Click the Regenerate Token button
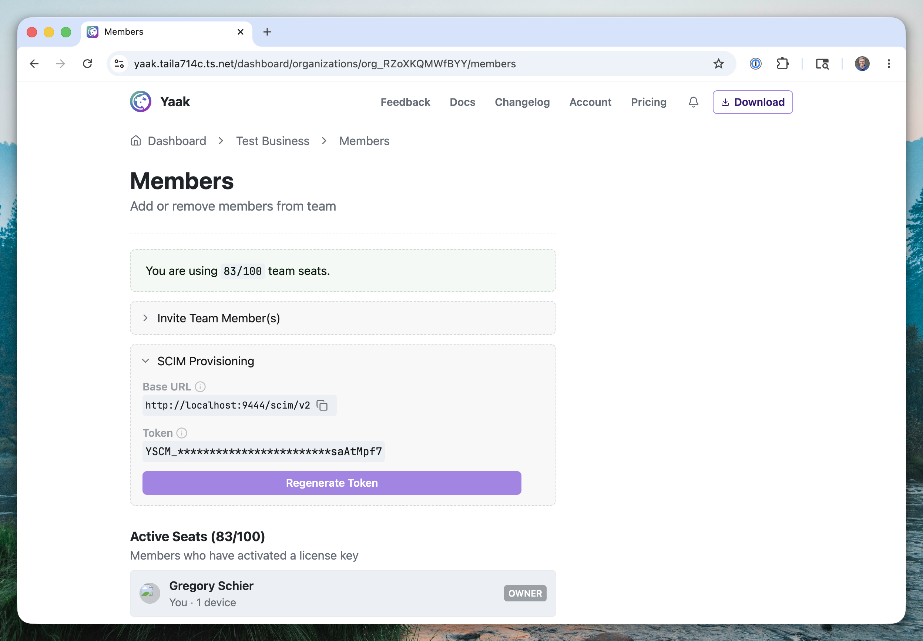The height and width of the screenshot is (641, 923). pyautogui.click(x=332, y=483)
